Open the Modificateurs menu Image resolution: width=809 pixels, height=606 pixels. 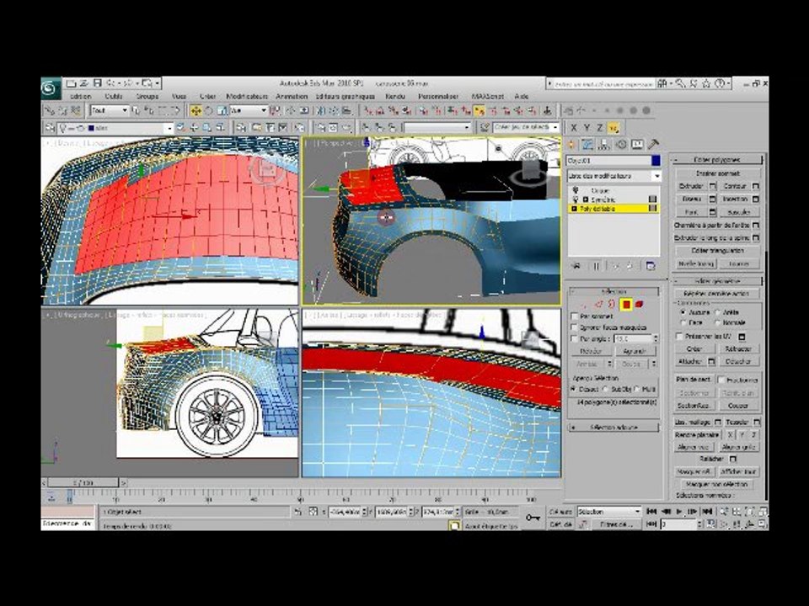[247, 96]
